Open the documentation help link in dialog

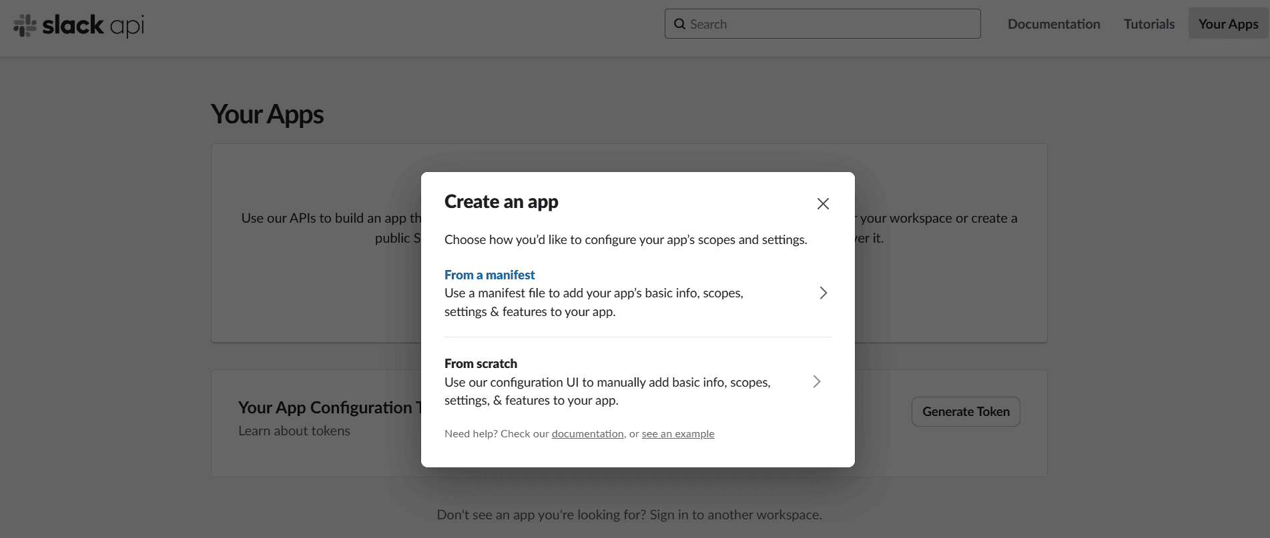tap(587, 434)
